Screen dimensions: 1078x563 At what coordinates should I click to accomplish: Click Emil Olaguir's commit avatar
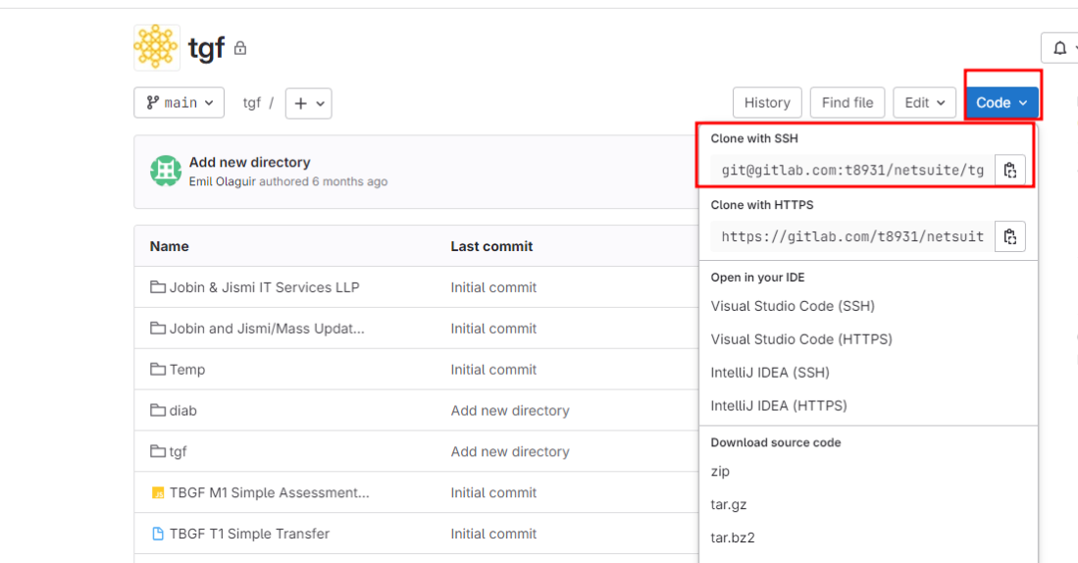tap(165, 171)
